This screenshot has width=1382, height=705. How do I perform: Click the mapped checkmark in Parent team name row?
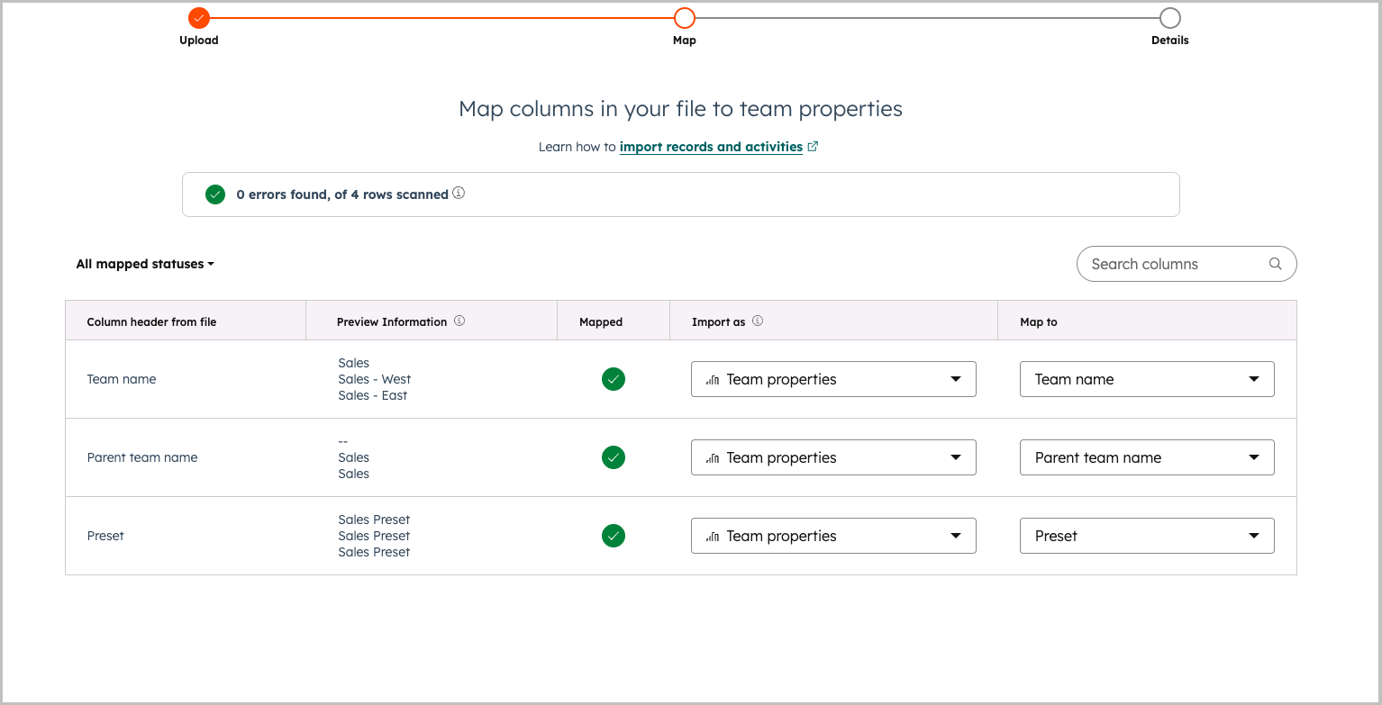click(x=614, y=457)
